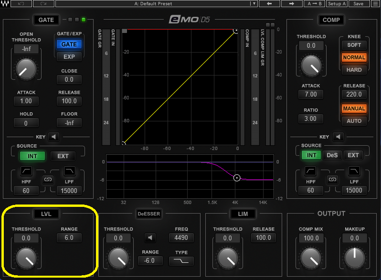Open the Save menu
The image size is (381, 280).
click(x=359, y=4)
